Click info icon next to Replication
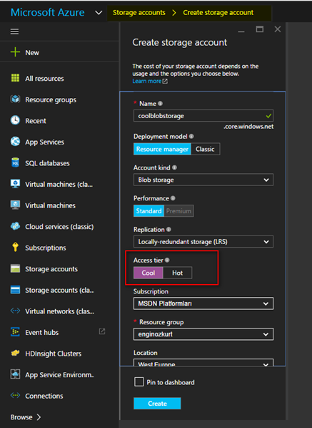Screen dimensions: 312x428 [168, 229]
